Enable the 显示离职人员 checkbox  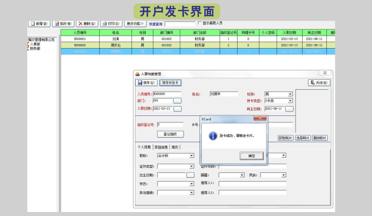[199, 23]
